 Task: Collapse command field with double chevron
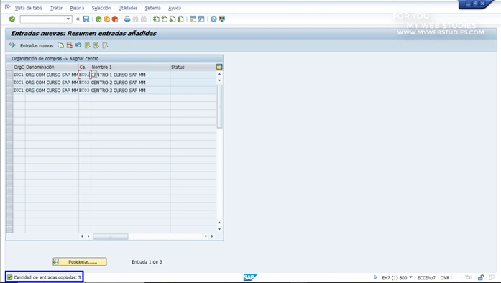tap(78, 19)
